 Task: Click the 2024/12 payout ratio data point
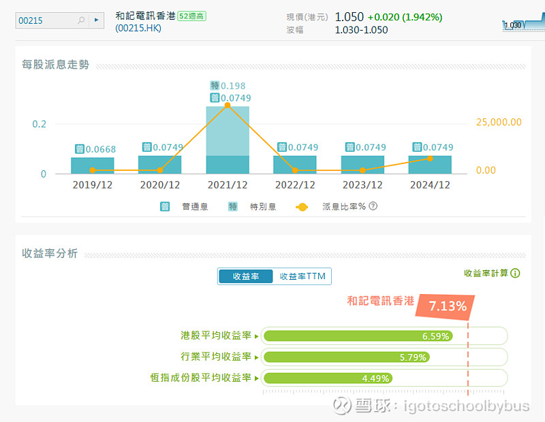point(430,159)
